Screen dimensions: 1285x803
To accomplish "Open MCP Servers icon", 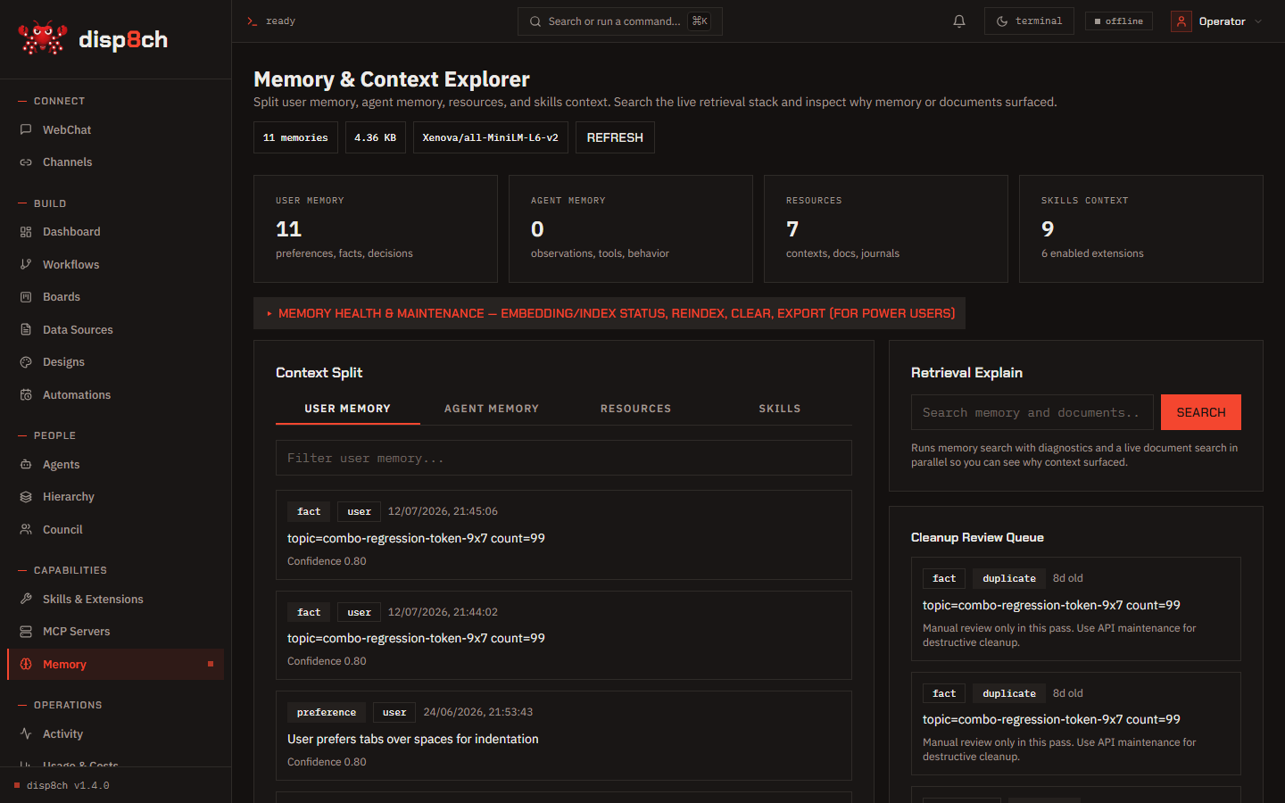I will pos(26,632).
